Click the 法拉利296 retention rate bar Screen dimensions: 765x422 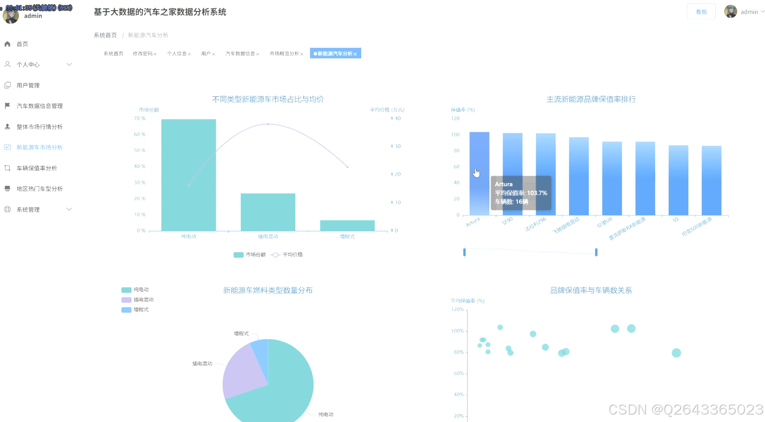[546, 174]
